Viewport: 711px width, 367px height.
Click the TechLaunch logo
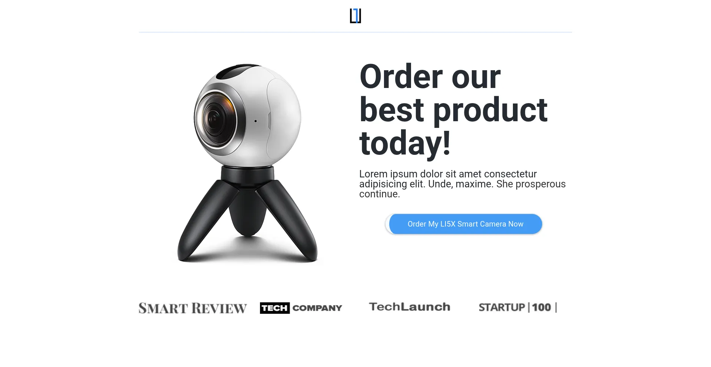pos(410,307)
